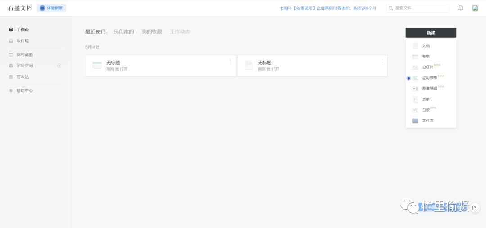Screen dimensions: 486x228
Task: Click the search magnifier icon
Action: coord(391,8)
